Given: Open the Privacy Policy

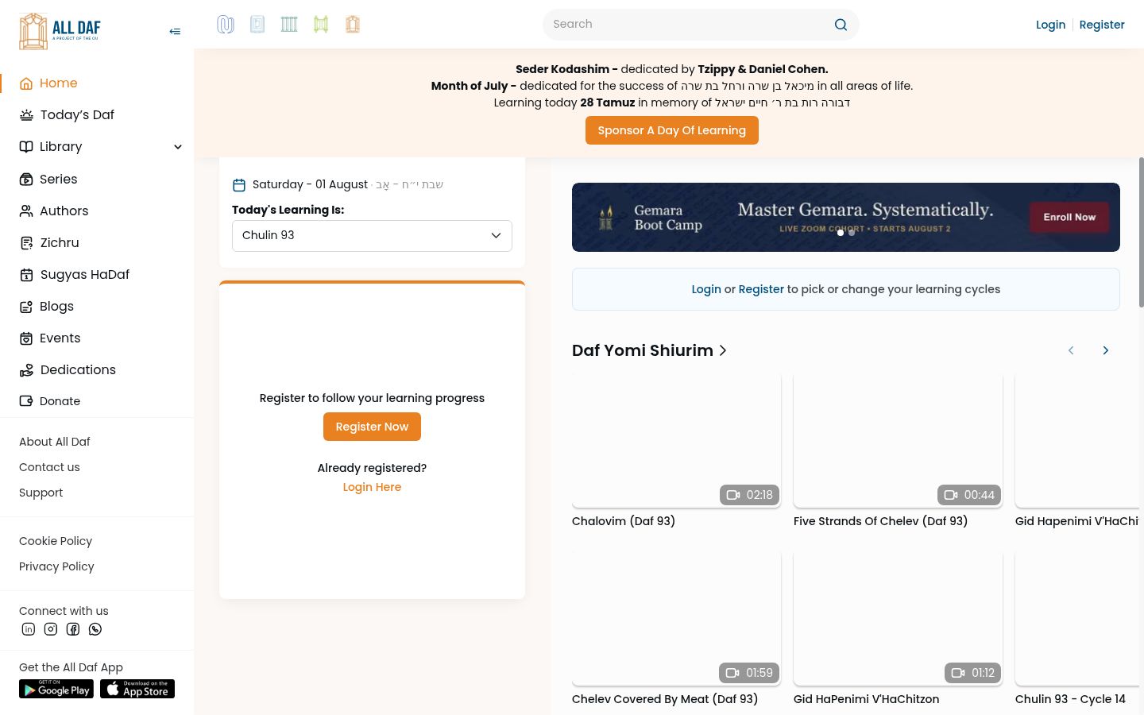Looking at the screenshot, I should pyautogui.click(x=56, y=566).
